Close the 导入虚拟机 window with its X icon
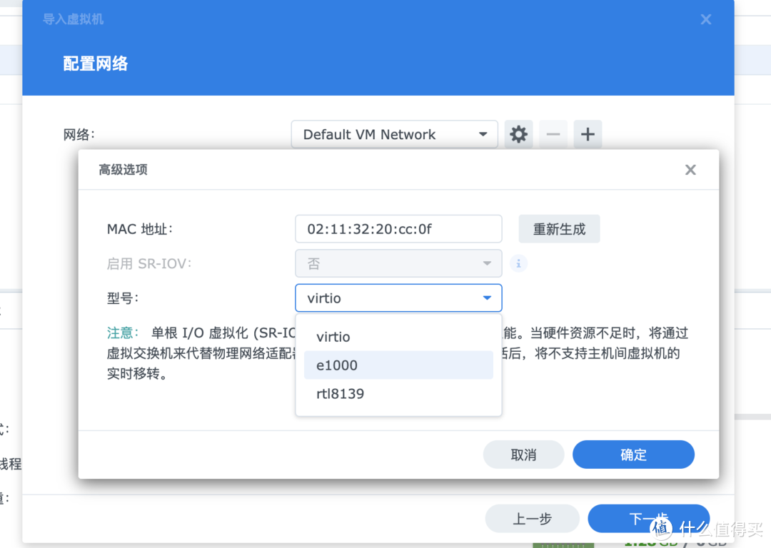The image size is (771, 548). (x=705, y=19)
